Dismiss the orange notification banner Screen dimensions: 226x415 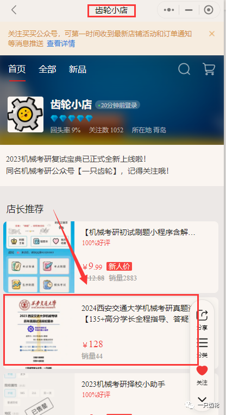tap(212, 34)
